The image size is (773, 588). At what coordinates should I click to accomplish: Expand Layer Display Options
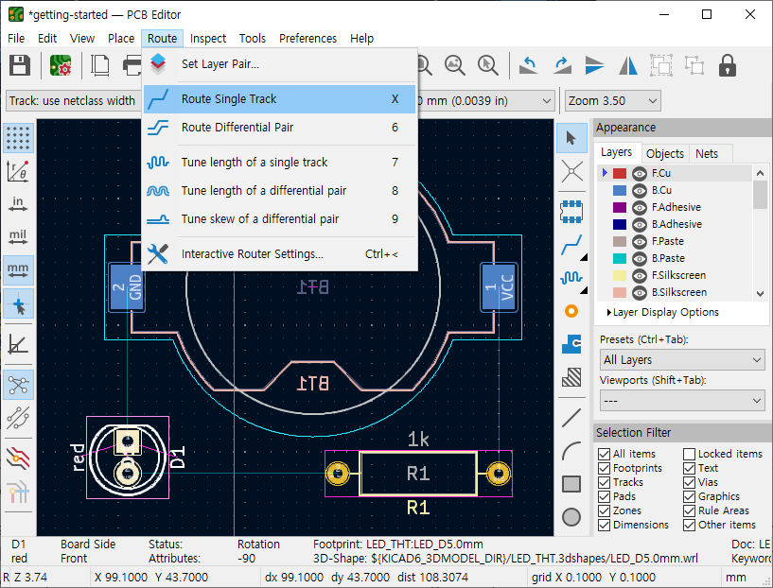coord(662,312)
